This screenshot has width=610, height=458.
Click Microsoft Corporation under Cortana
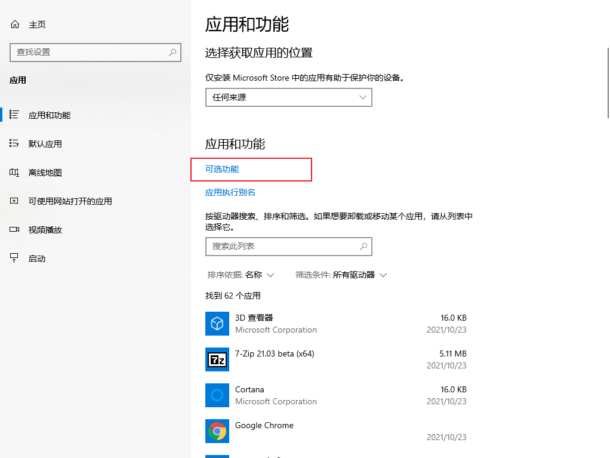pos(276,402)
